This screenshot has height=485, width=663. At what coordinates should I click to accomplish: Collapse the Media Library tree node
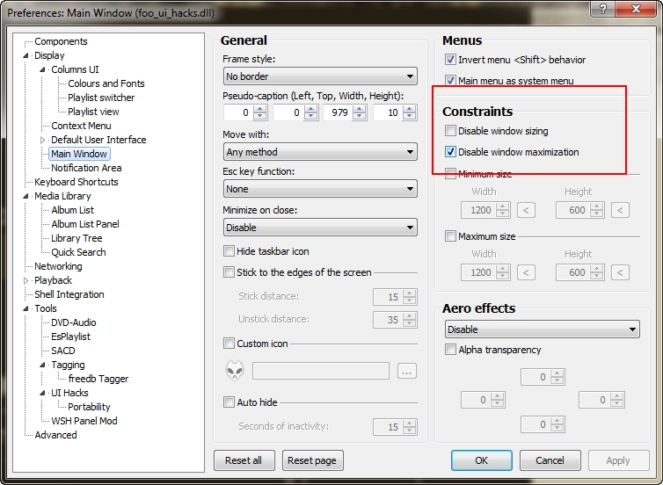click(x=26, y=196)
